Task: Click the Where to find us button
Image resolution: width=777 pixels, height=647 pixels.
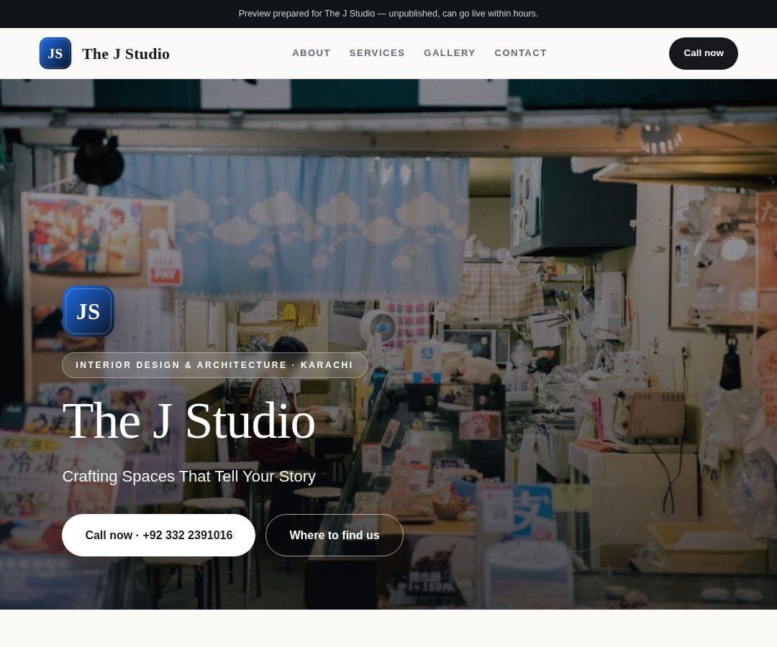Action: (x=335, y=535)
